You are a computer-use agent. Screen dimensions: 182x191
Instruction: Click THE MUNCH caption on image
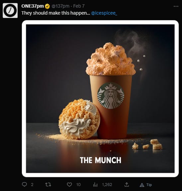[x=101, y=160]
